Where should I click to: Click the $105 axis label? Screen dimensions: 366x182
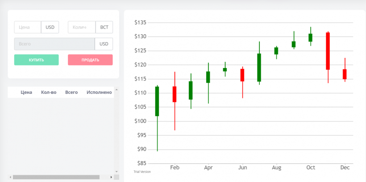tap(140, 107)
